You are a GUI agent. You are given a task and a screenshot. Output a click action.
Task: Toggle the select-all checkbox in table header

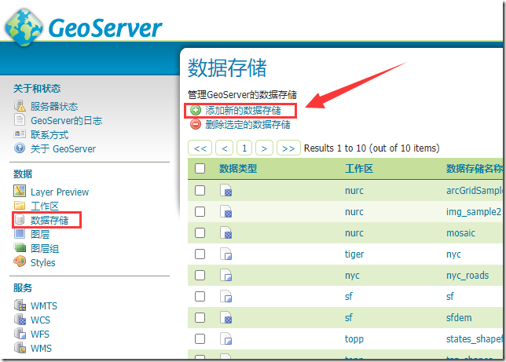200,168
